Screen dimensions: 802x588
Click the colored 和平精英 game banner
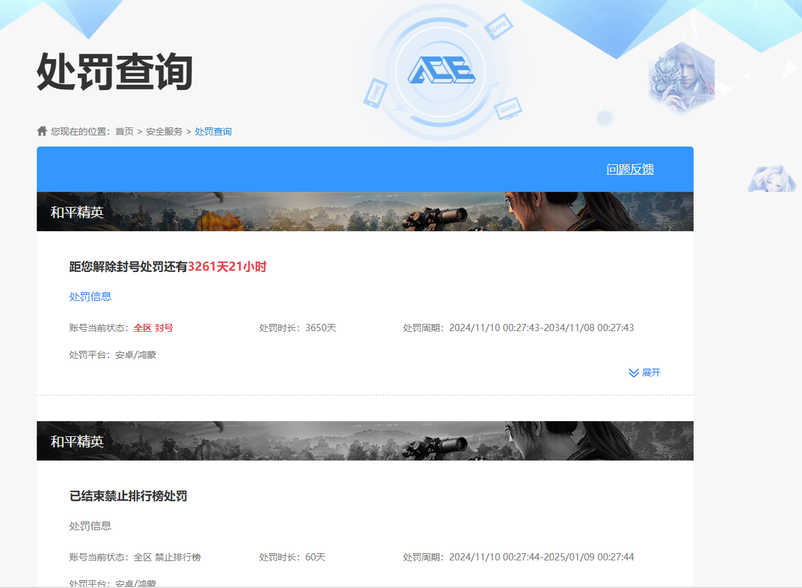tap(365, 212)
